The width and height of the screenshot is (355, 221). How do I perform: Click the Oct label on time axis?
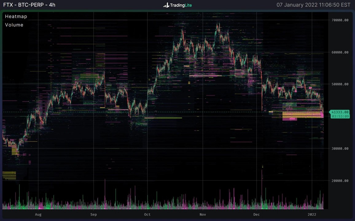pos(147,215)
